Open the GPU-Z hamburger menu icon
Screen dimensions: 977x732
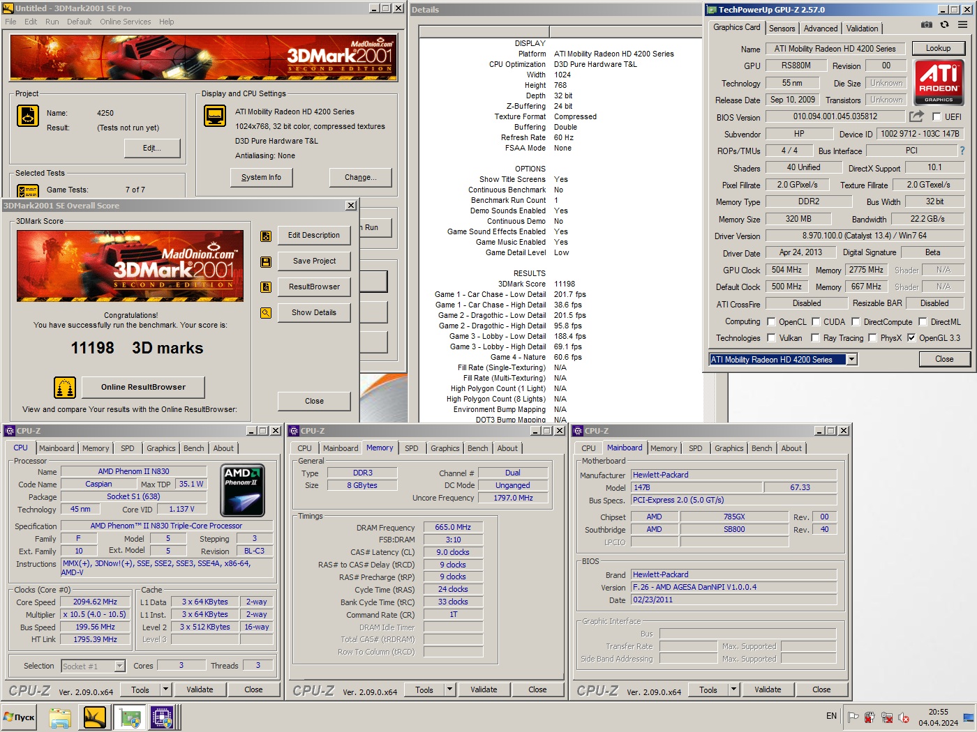[x=962, y=24]
